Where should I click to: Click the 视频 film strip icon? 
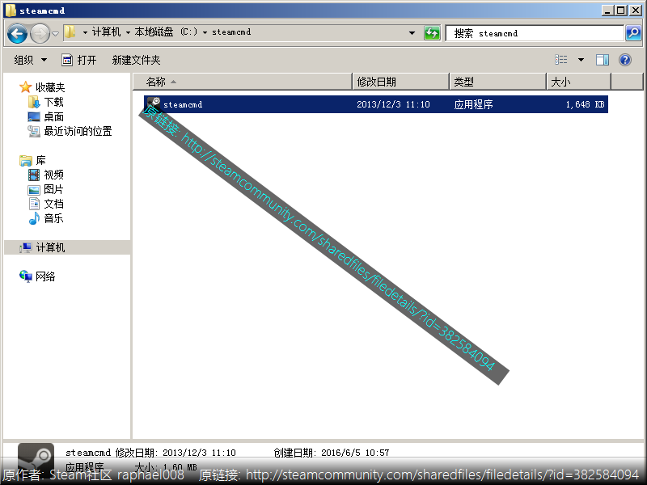pos(34,175)
